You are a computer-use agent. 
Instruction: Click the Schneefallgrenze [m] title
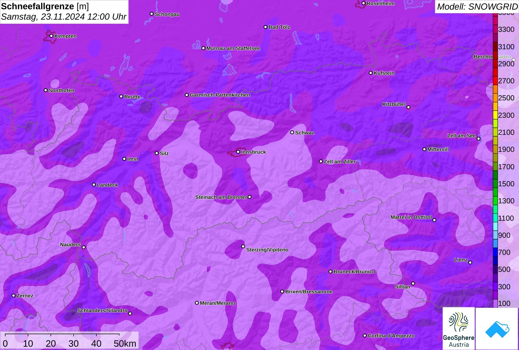45,6
